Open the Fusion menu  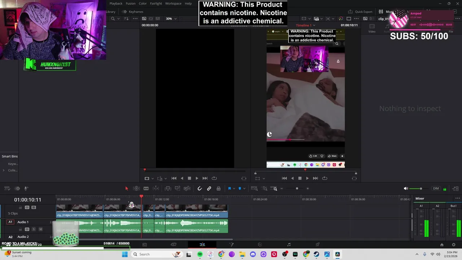click(131, 4)
